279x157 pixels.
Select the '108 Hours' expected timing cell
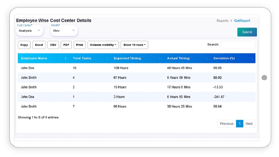[x=121, y=68]
